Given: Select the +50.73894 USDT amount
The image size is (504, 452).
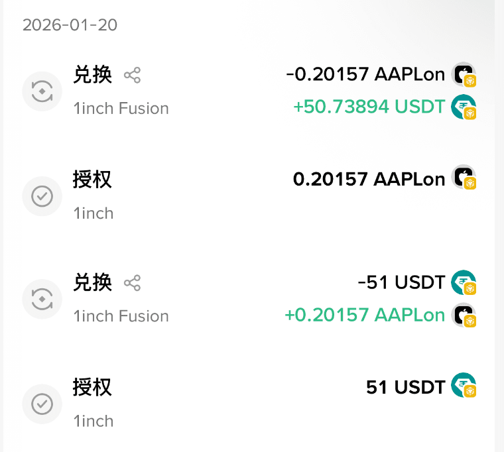Looking at the screenshot, I should pyautogui.click(x=369, y=107).
